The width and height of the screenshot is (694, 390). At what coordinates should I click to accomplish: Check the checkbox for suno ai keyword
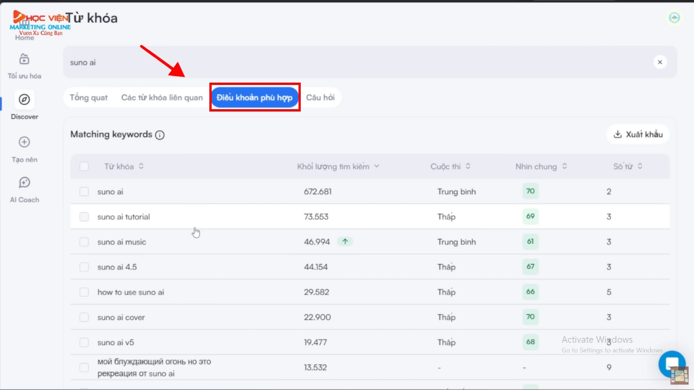[84, 191]
